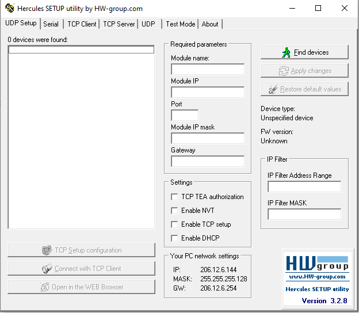This screenshot has width=359, height=313.
Task: Click the IP Filter Address Range field
Action: pos(304,186)
